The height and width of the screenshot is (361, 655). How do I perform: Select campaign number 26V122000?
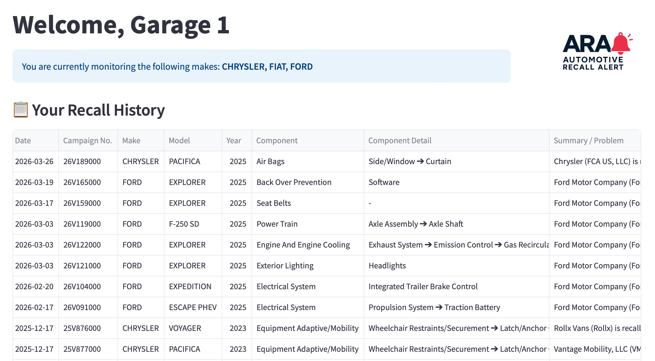[x=88, y=245]
